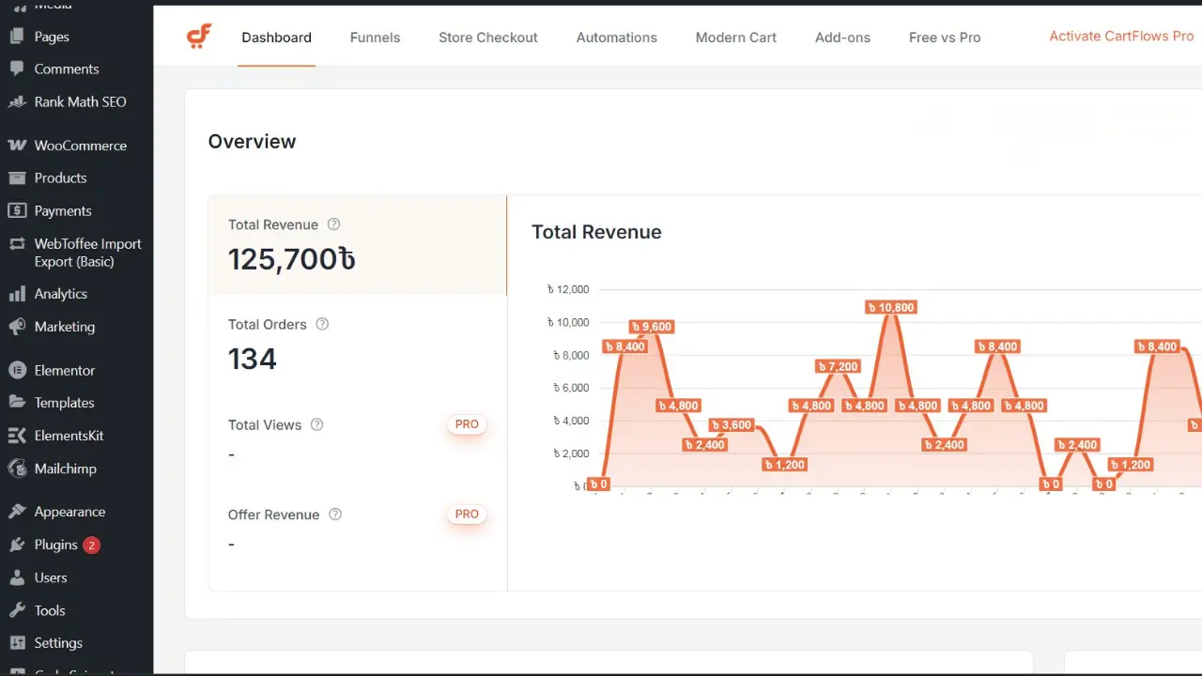Click the Elementor sidebar icon
Screen dimensions: 1202x676
tap(16, 370)
